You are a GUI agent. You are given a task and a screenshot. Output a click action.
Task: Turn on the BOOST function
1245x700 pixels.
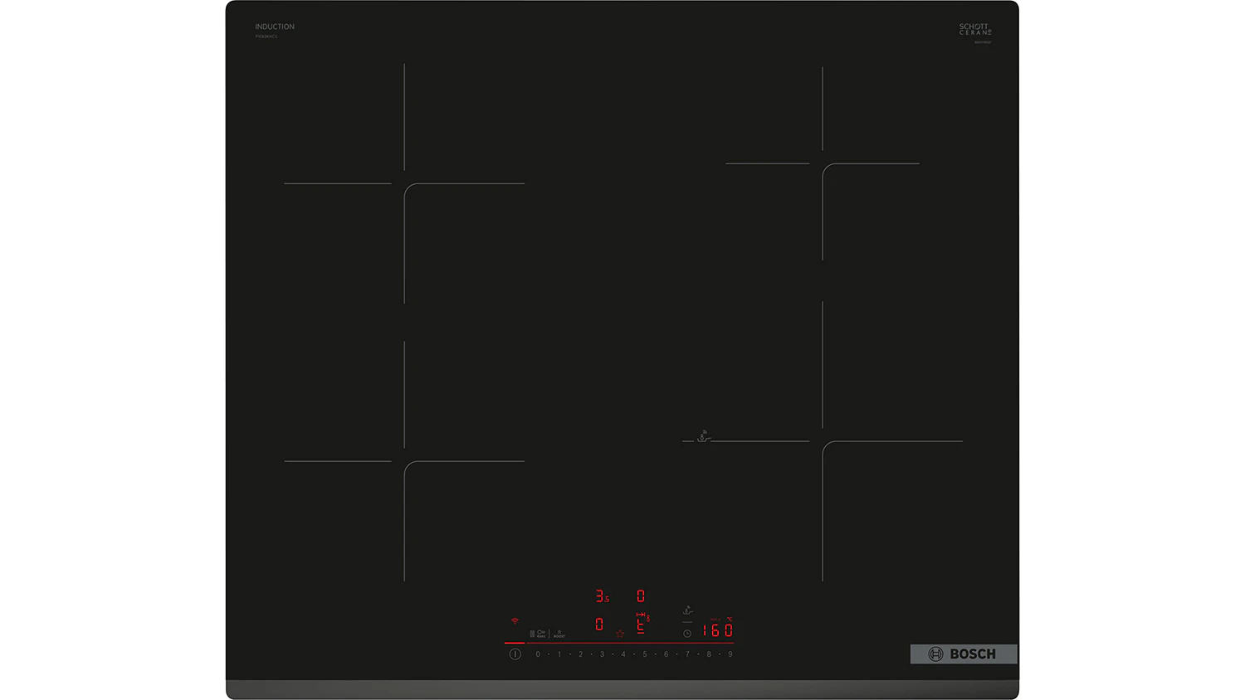[x=559, y=634]
